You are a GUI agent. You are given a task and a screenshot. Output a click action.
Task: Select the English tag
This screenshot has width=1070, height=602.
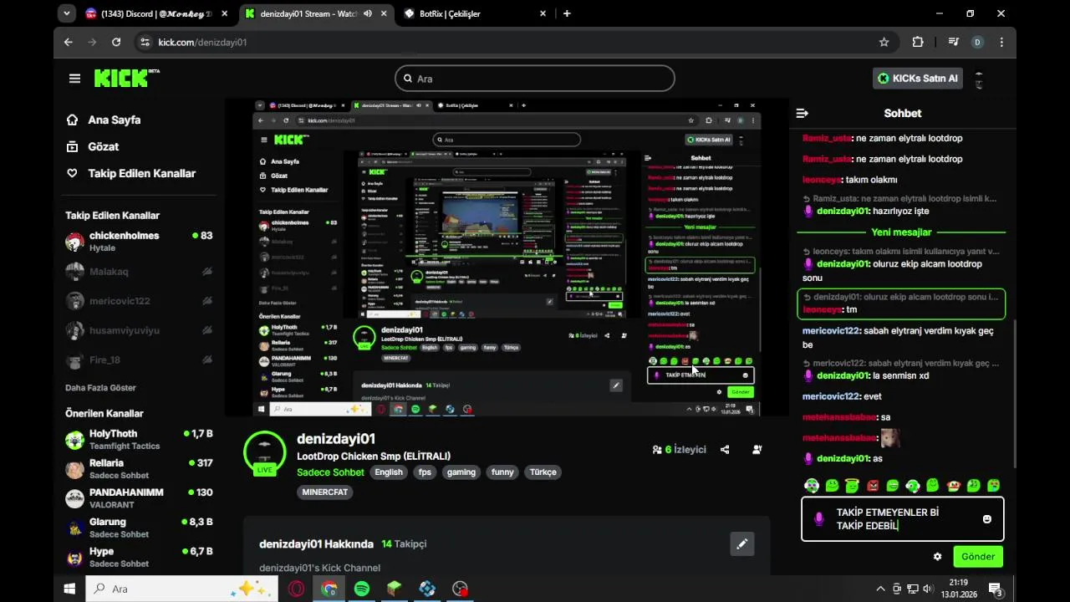click(389, 472)
